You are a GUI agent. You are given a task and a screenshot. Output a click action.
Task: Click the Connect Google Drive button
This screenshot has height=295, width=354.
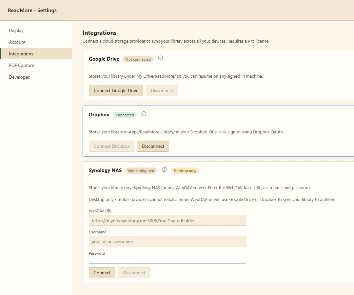pyautogui.click(x=116, y=90)
